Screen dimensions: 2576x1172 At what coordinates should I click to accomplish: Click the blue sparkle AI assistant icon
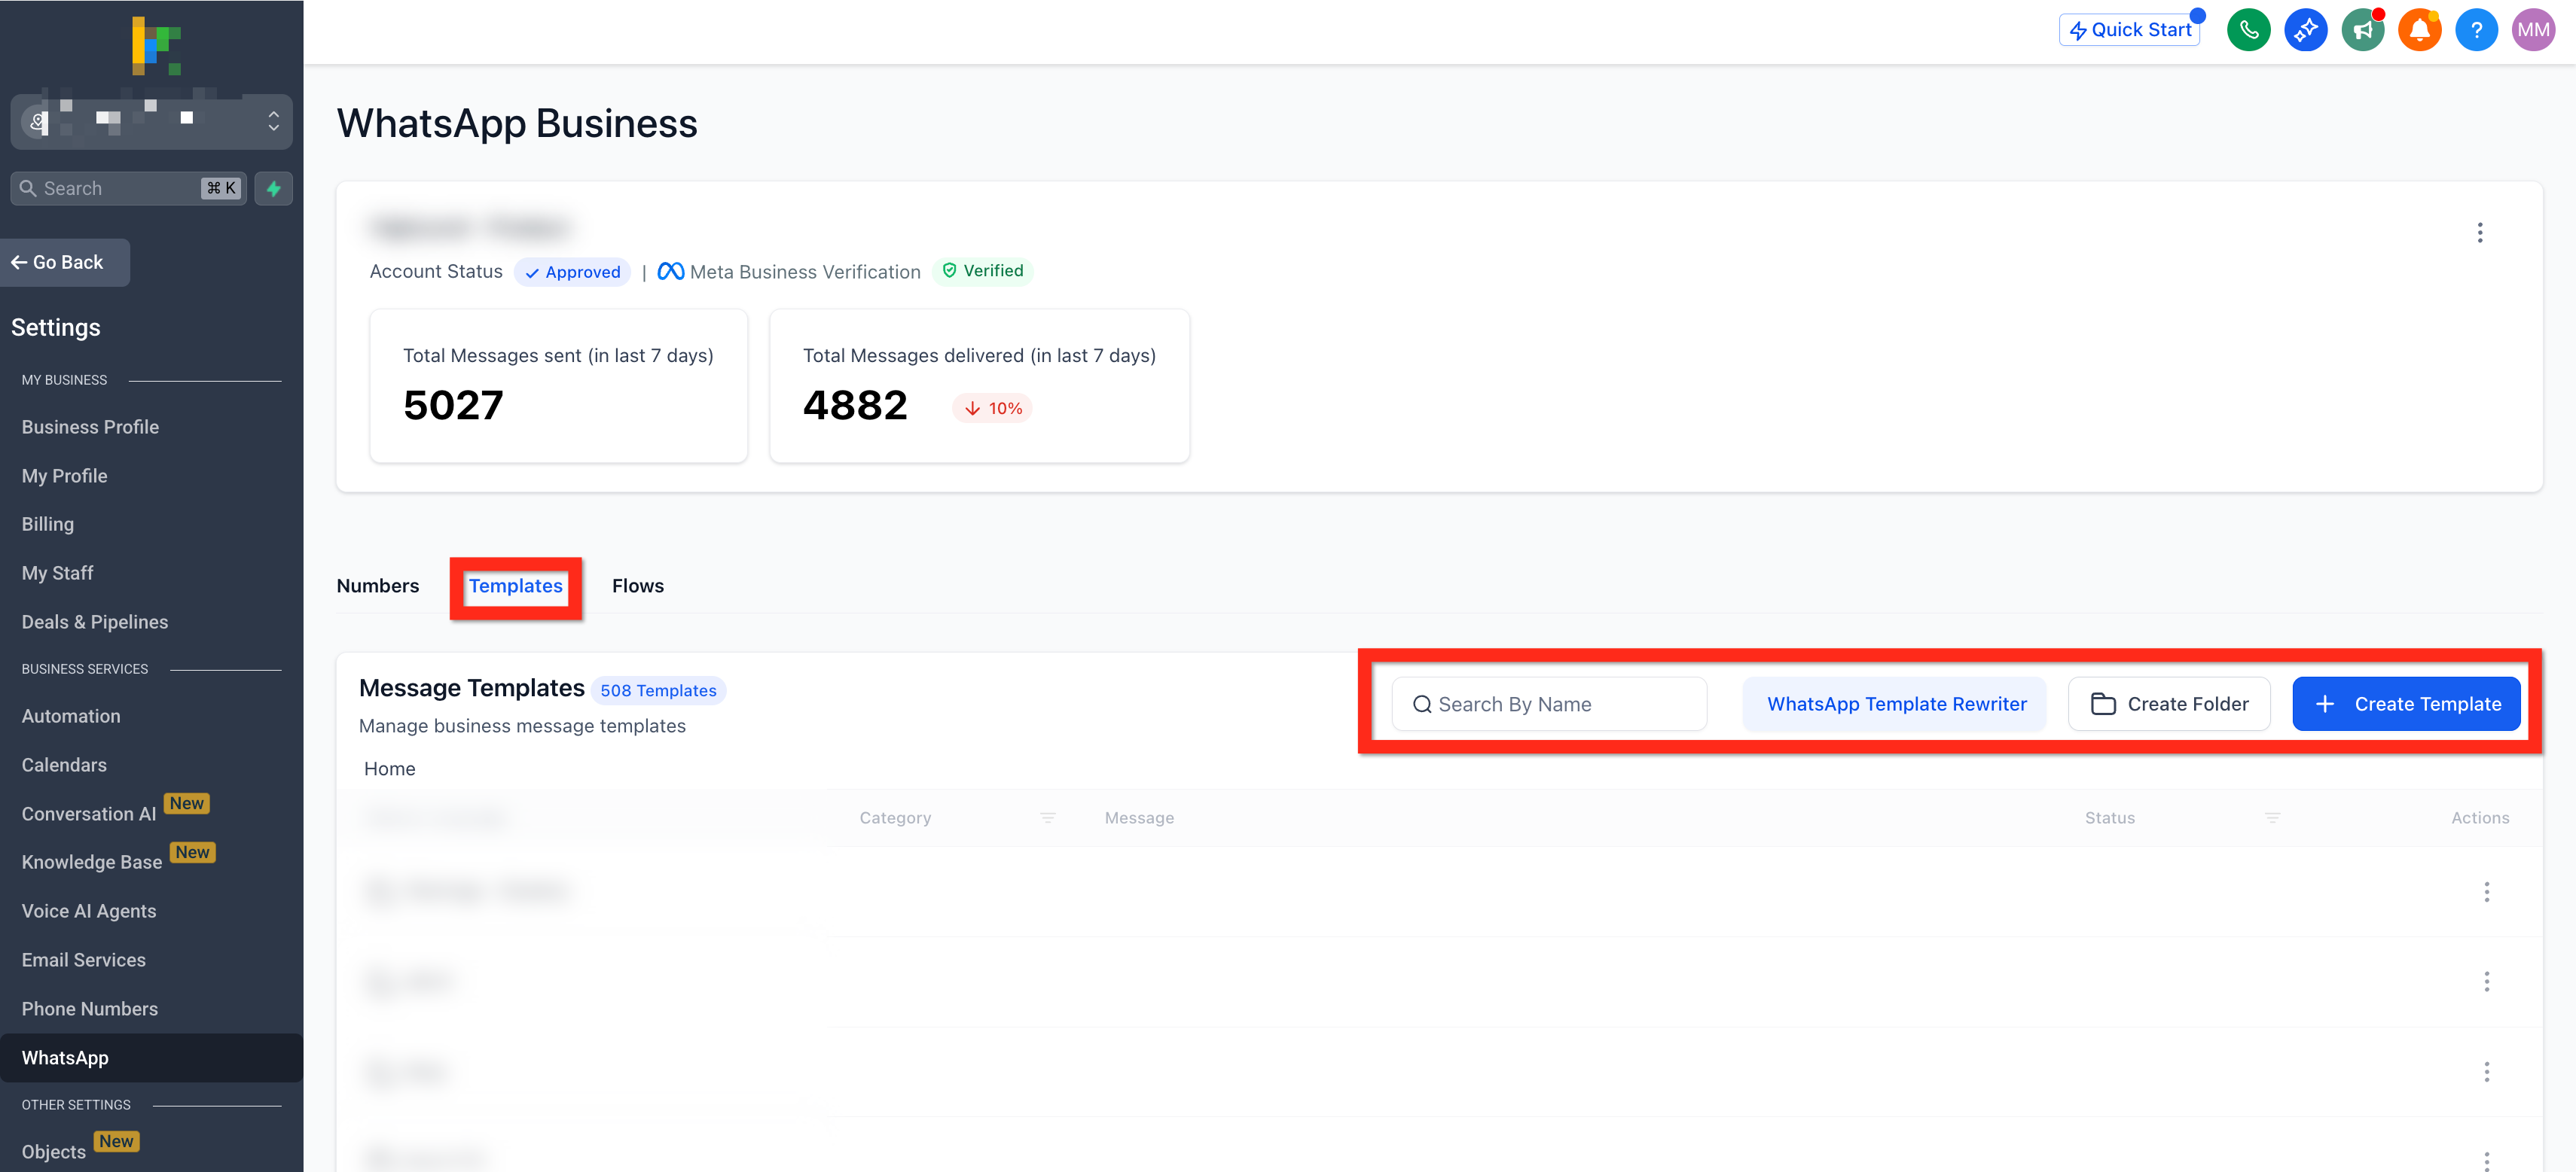[2305, 30]
